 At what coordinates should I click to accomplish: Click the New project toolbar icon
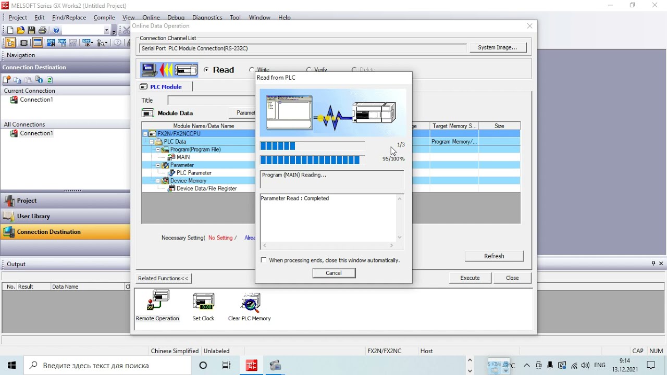click(10, 30)
